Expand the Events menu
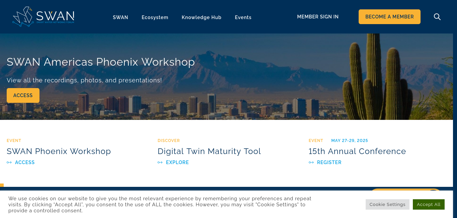457x218 pixels. 243,17
